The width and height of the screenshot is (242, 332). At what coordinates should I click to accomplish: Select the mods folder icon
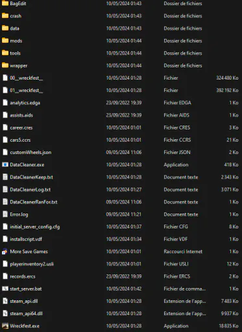coord(5,41)
